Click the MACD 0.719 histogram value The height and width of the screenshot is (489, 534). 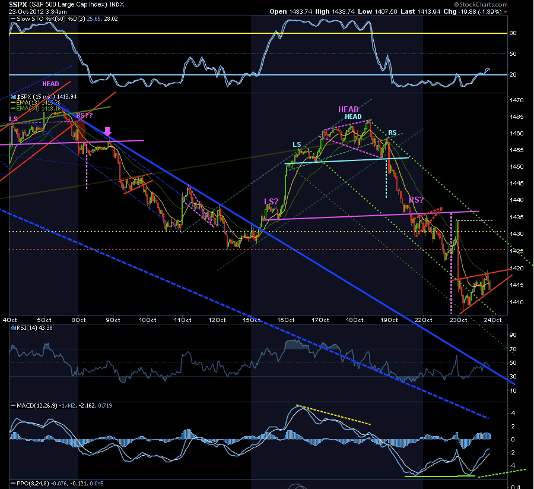coord(105,405)
